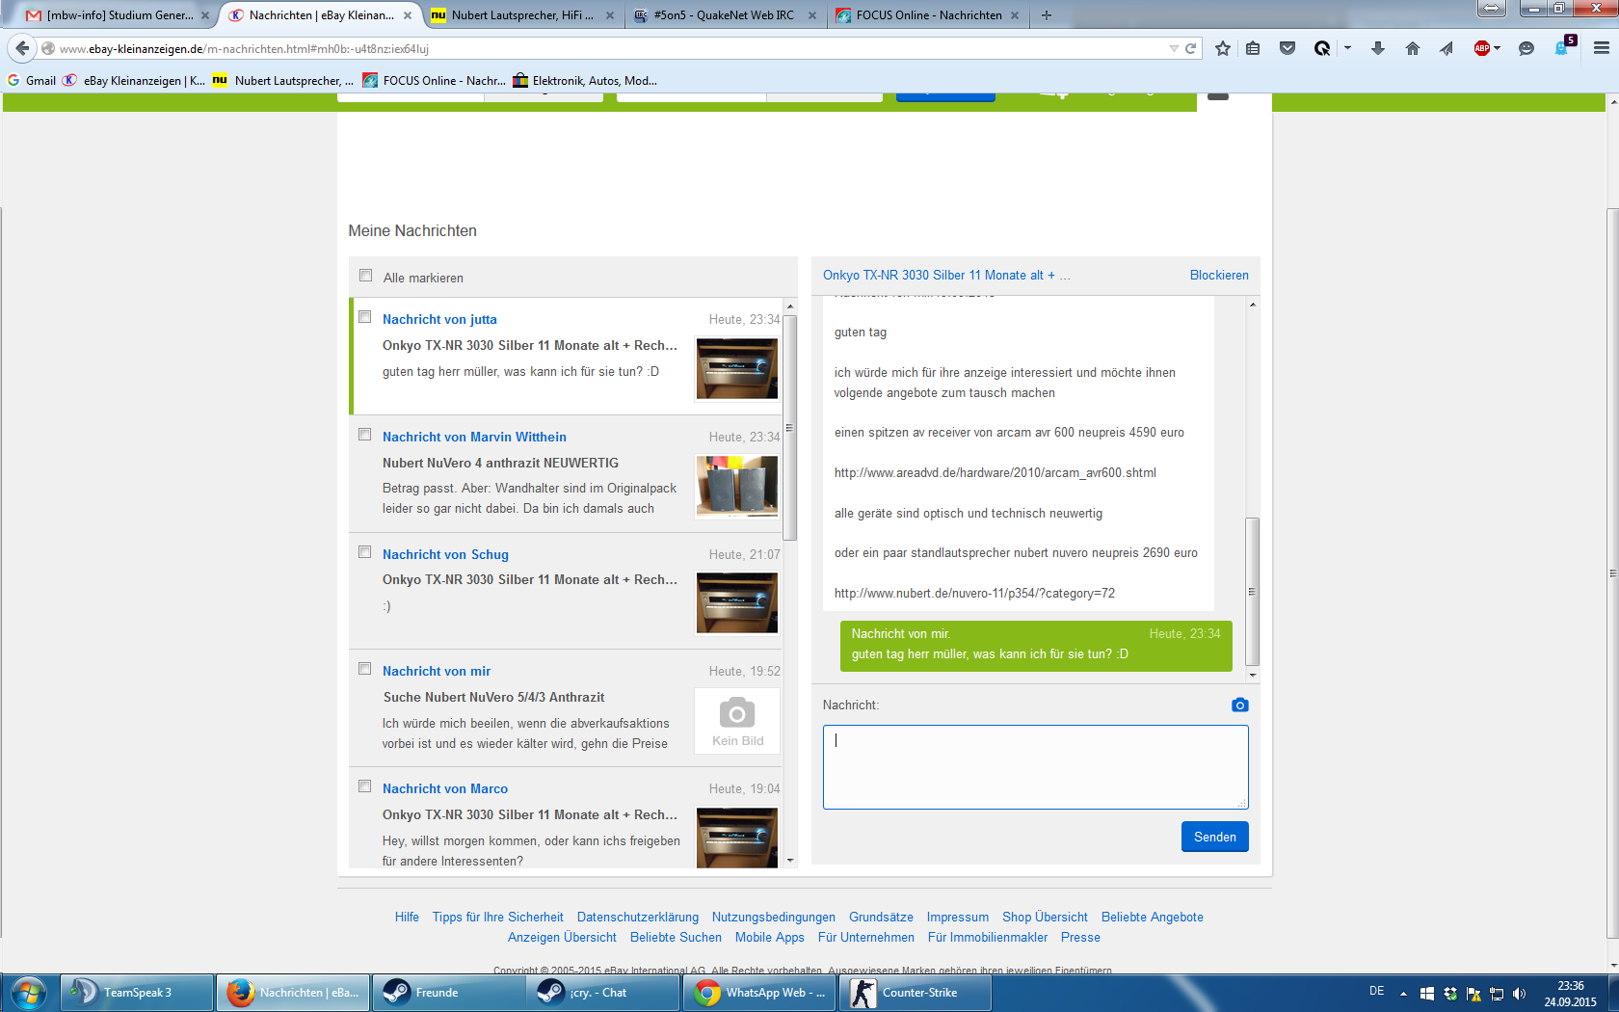The height and width of the screenshot is (1012, 1619).
Task: Open the Pocket save icon
Action: coord(1287,48)
